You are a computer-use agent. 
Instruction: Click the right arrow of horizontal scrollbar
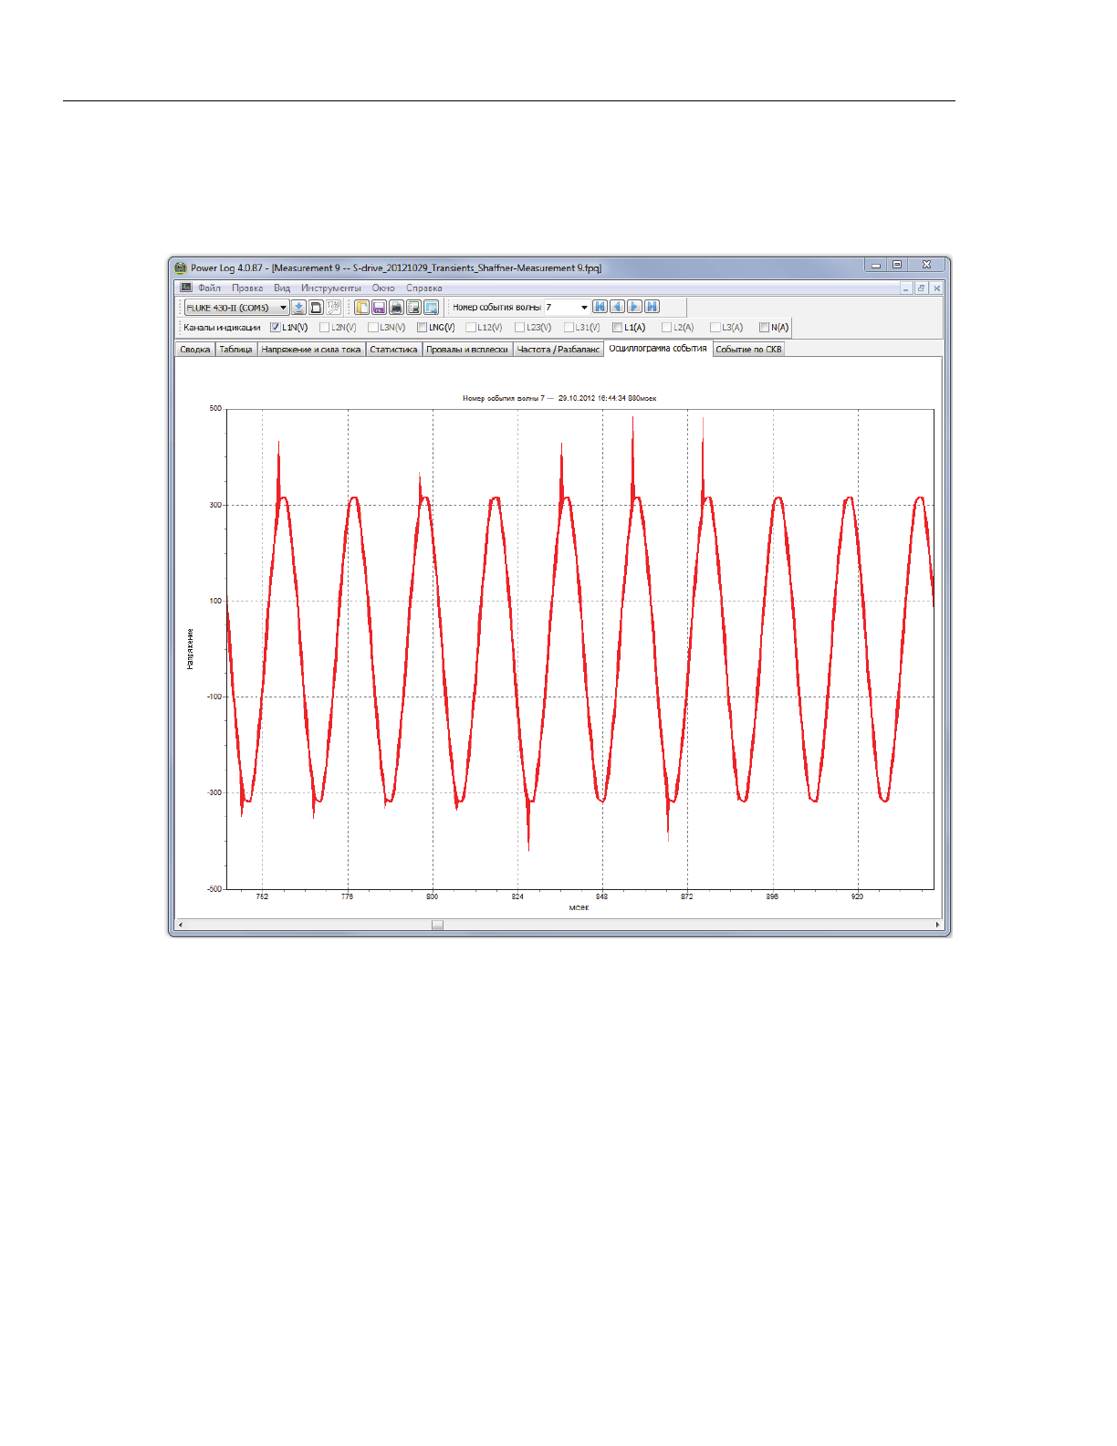point(937,925)
